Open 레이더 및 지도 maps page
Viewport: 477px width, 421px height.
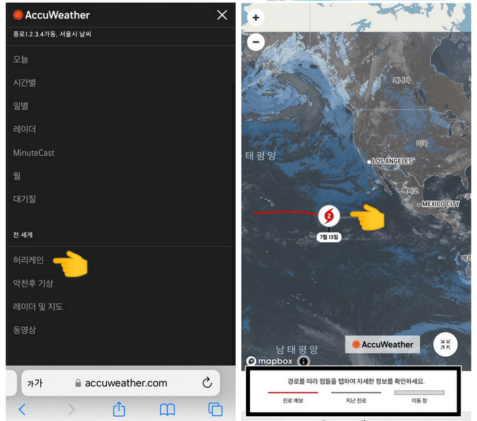coord(38,306)
